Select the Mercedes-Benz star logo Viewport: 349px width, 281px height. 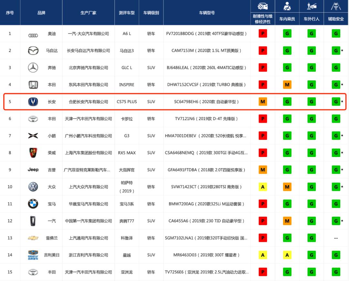33,68
